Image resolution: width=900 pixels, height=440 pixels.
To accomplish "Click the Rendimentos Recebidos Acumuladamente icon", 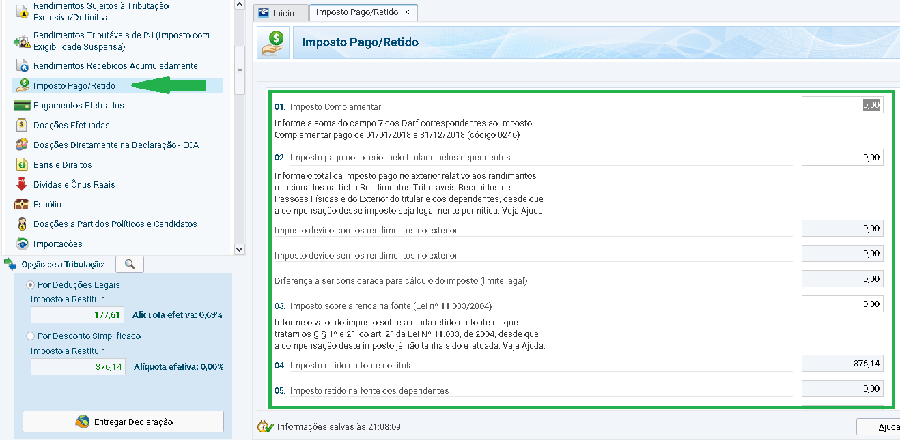I will point(22,66).
